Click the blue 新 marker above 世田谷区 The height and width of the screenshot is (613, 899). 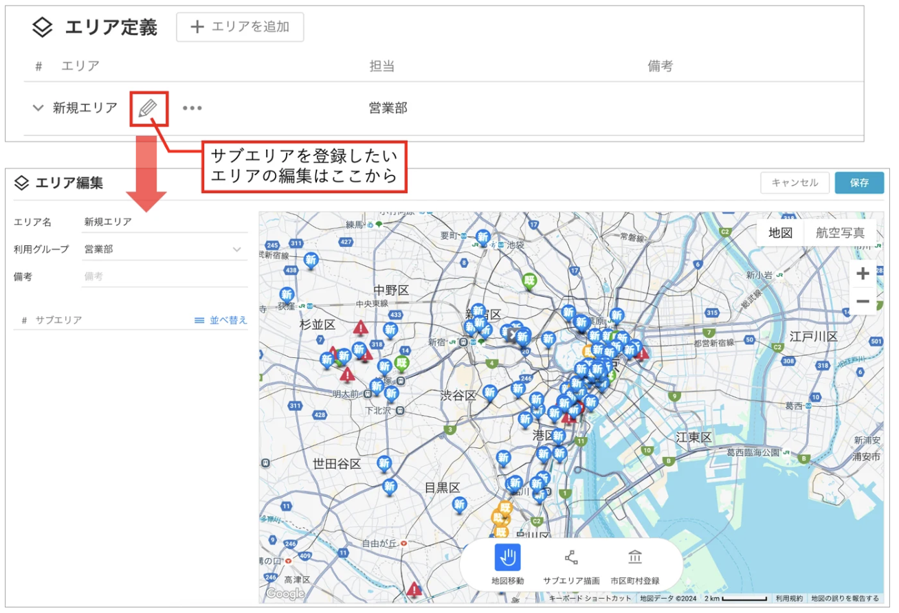coord(384,462)
